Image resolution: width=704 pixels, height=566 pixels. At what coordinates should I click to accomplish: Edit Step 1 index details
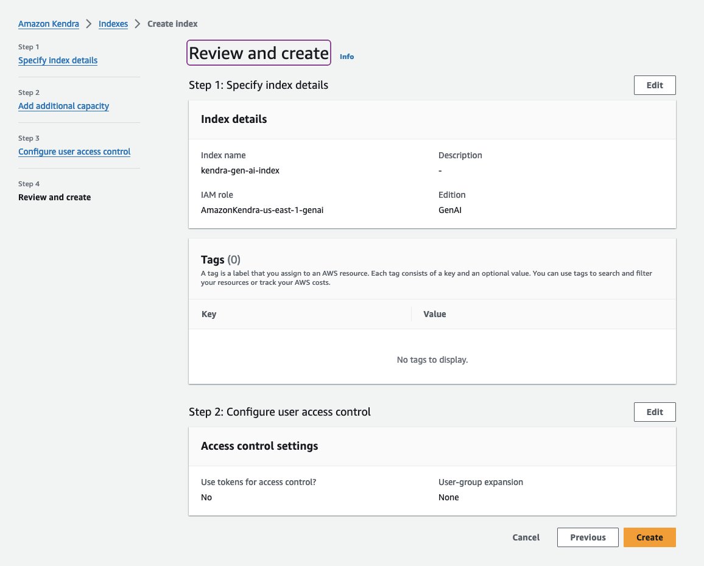[x=655, y=85]
